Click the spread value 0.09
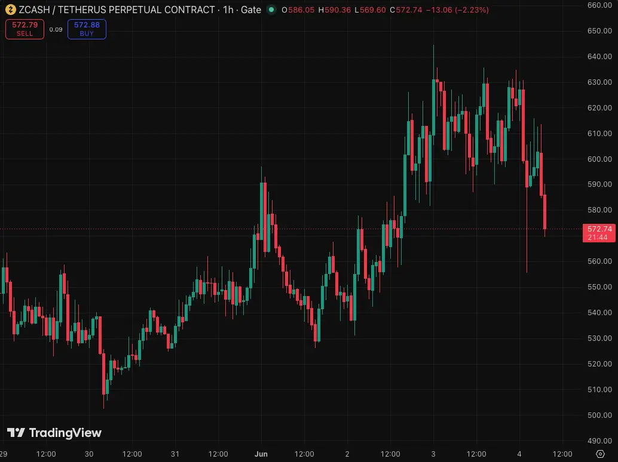 [56, 29]
